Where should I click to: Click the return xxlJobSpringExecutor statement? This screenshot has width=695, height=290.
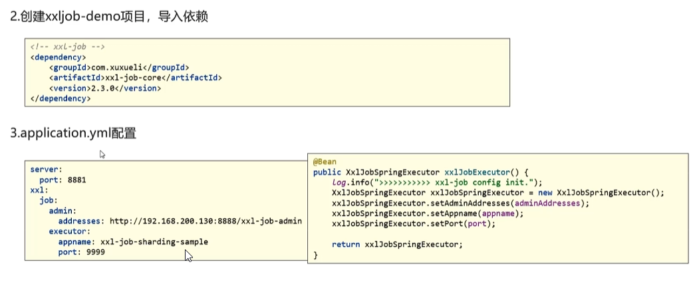pos(396,244)
